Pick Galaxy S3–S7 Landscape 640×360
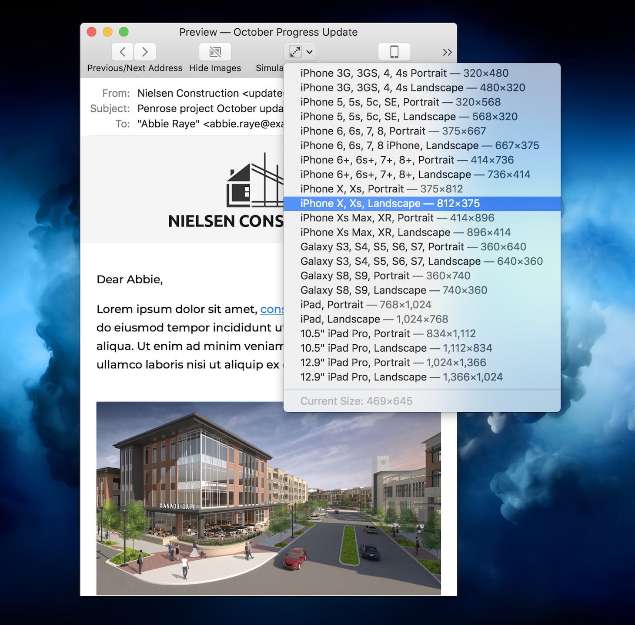 click(422, 261)
